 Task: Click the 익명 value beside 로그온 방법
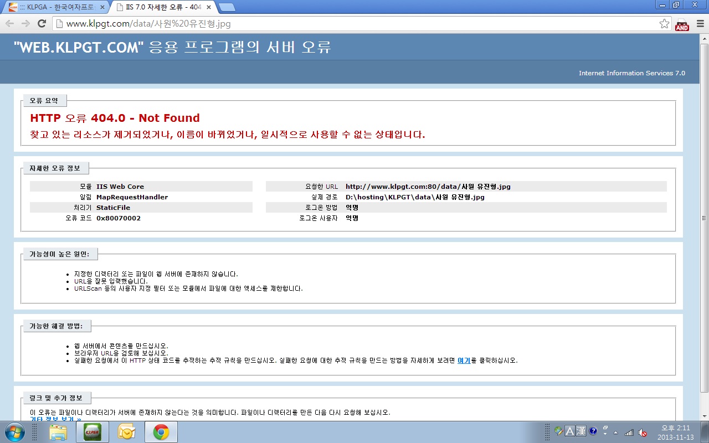coord(352,208)
